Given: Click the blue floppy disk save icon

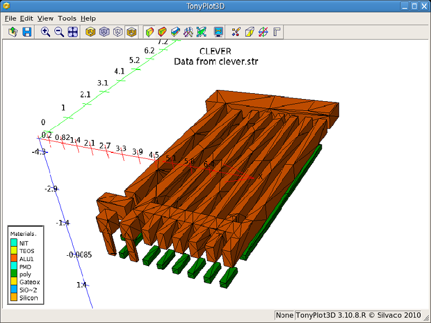Looking at the screenshot, I should [x=26, y=32].
